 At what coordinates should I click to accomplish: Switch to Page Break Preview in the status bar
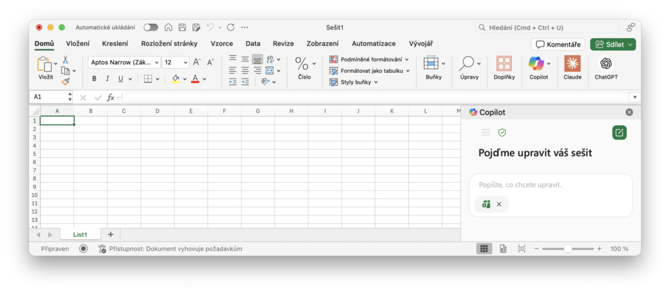point(521,248)
